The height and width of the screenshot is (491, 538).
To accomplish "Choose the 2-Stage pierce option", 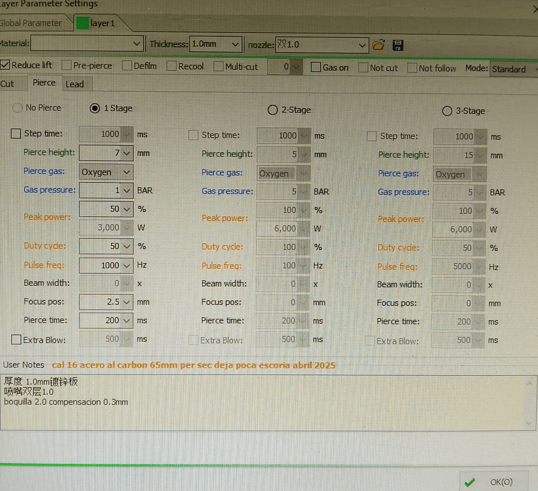I will (x=273, y=110).
